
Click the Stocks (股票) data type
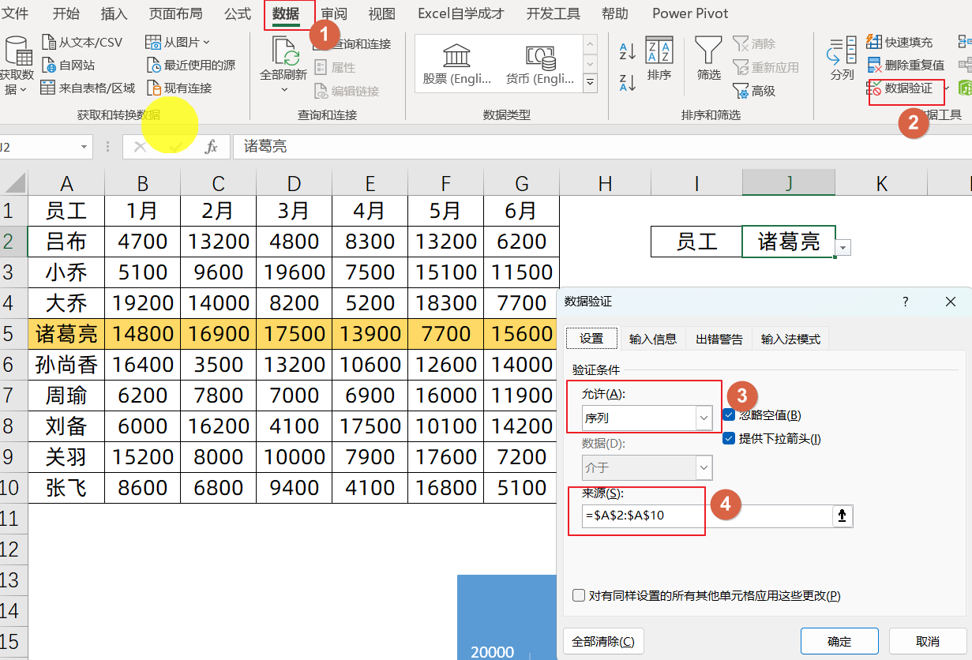pos(456,63)
